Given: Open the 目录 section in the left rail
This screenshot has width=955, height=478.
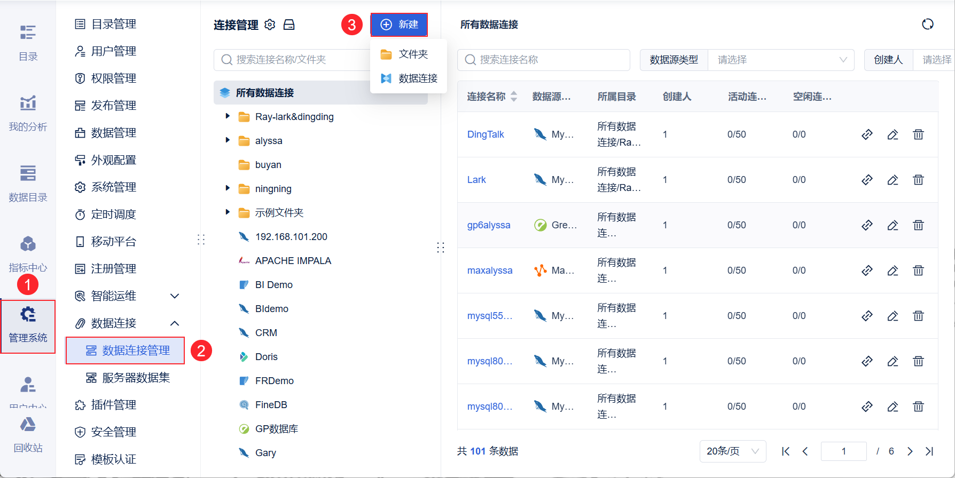Looking at the screenshot, I should point(28,43).
